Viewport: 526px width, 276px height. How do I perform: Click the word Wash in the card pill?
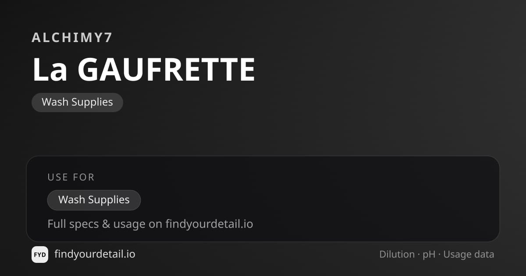coord(71,200)
